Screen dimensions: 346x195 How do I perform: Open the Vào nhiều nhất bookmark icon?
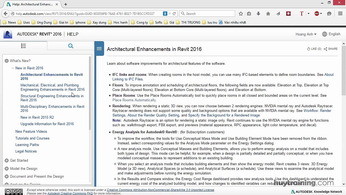click(221, 22)
